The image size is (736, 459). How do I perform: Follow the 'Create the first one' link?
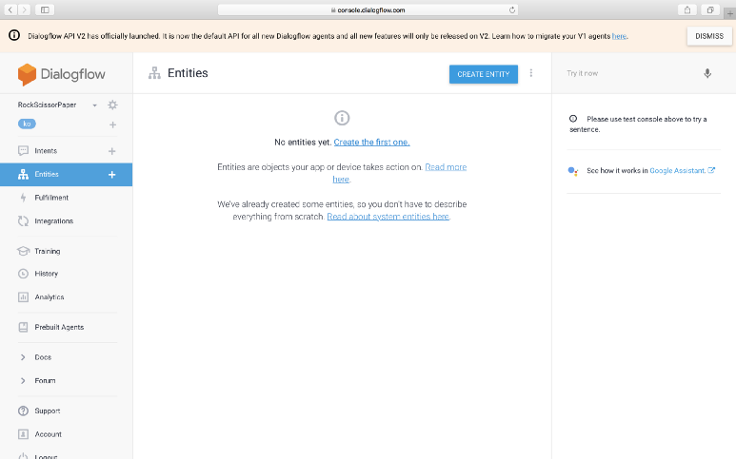tap(371, 142)
